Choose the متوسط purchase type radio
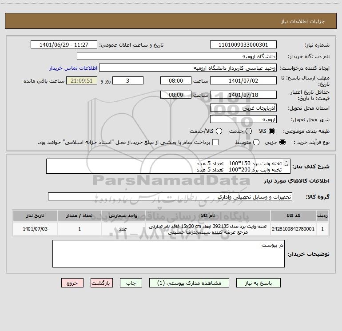342x331 pixels. [x=256, y=142]
